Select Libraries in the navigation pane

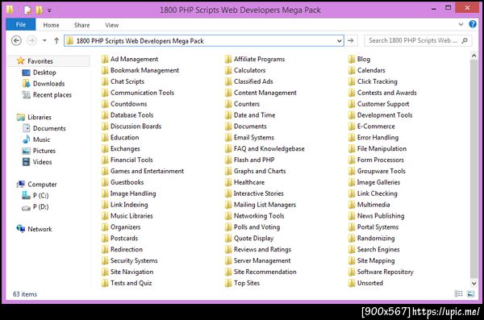pyautogui.click(x=40, y=117)
